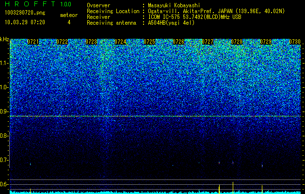The width and height of the screenshot is (305, 194).
Task: Click the 1.0 kHz axis label
Action: (x=4, y=87)
